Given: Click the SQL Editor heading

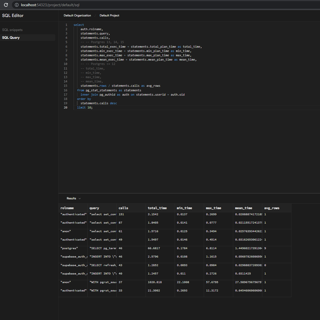Looking at the screenshot, I should click(x=13, y=15).
